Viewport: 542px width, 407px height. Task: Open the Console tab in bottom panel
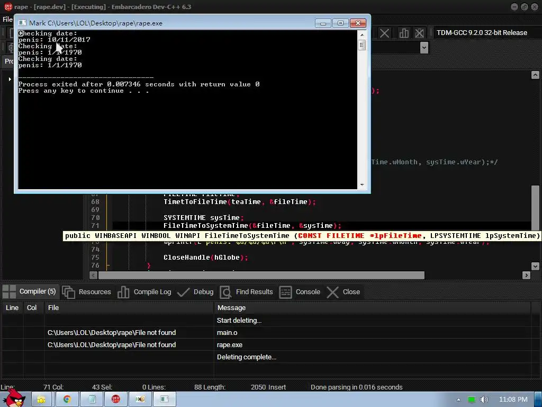click(x=300, y=292)
